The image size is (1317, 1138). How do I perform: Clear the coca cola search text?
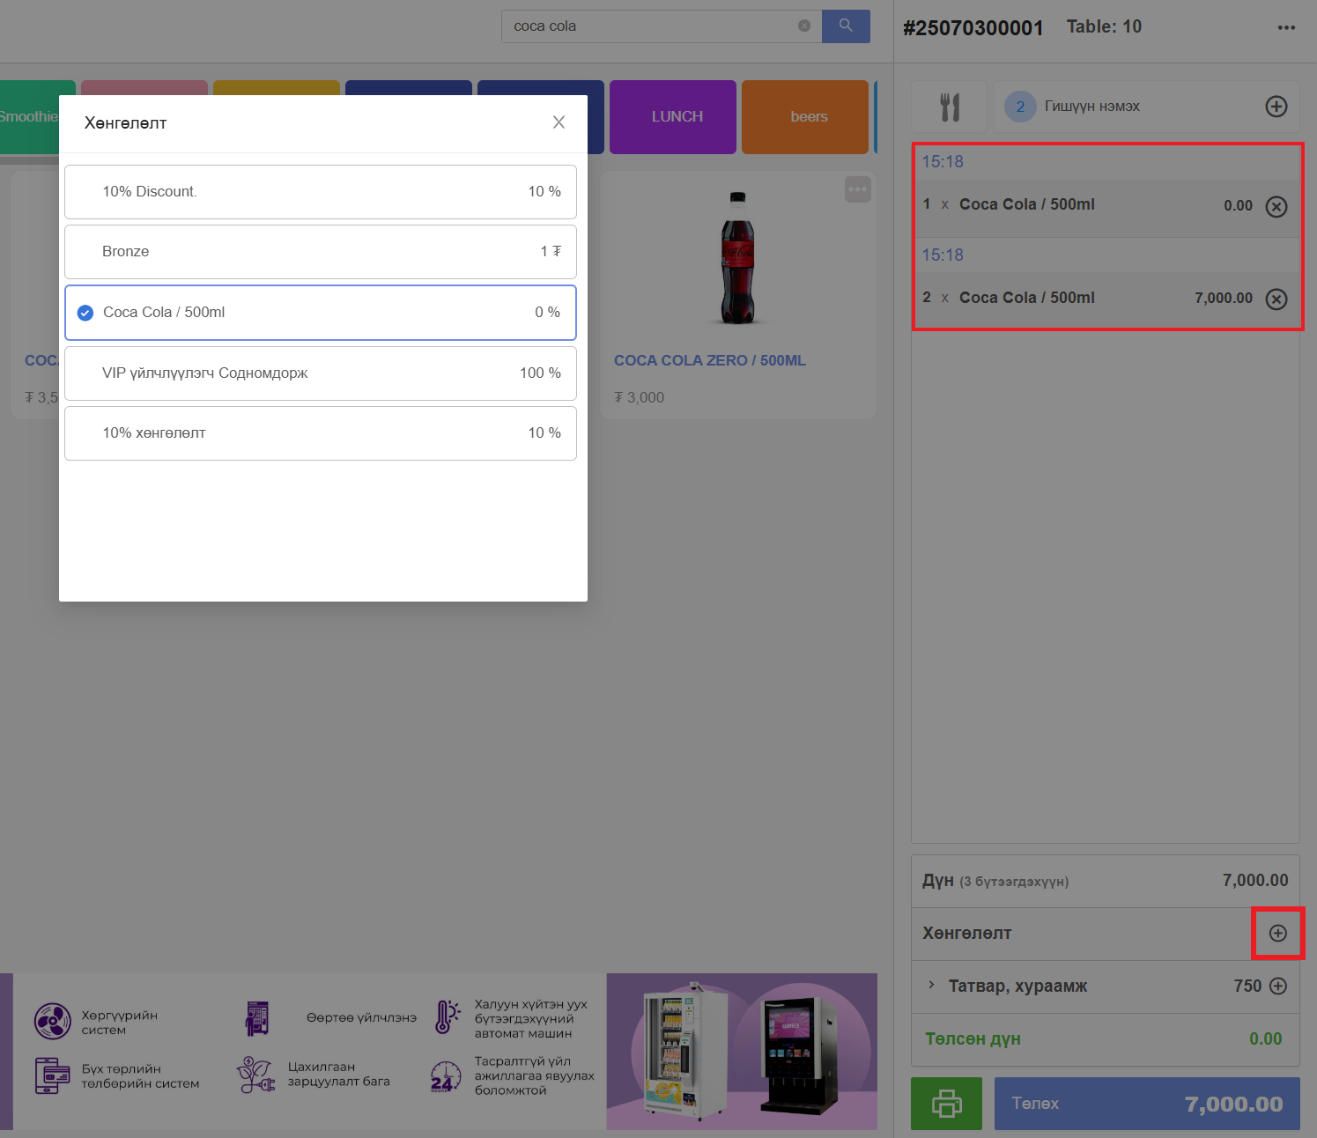[803, 26]
